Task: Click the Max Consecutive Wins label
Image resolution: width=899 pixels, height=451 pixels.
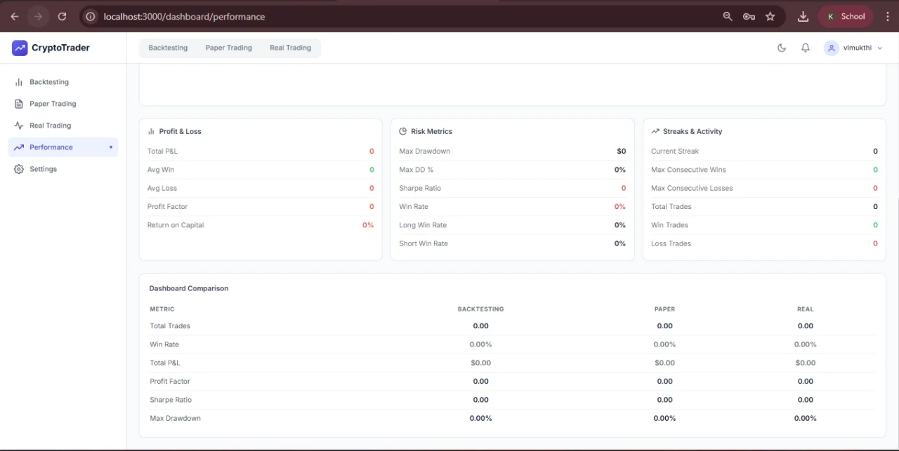Action: (x=688, y=170)
